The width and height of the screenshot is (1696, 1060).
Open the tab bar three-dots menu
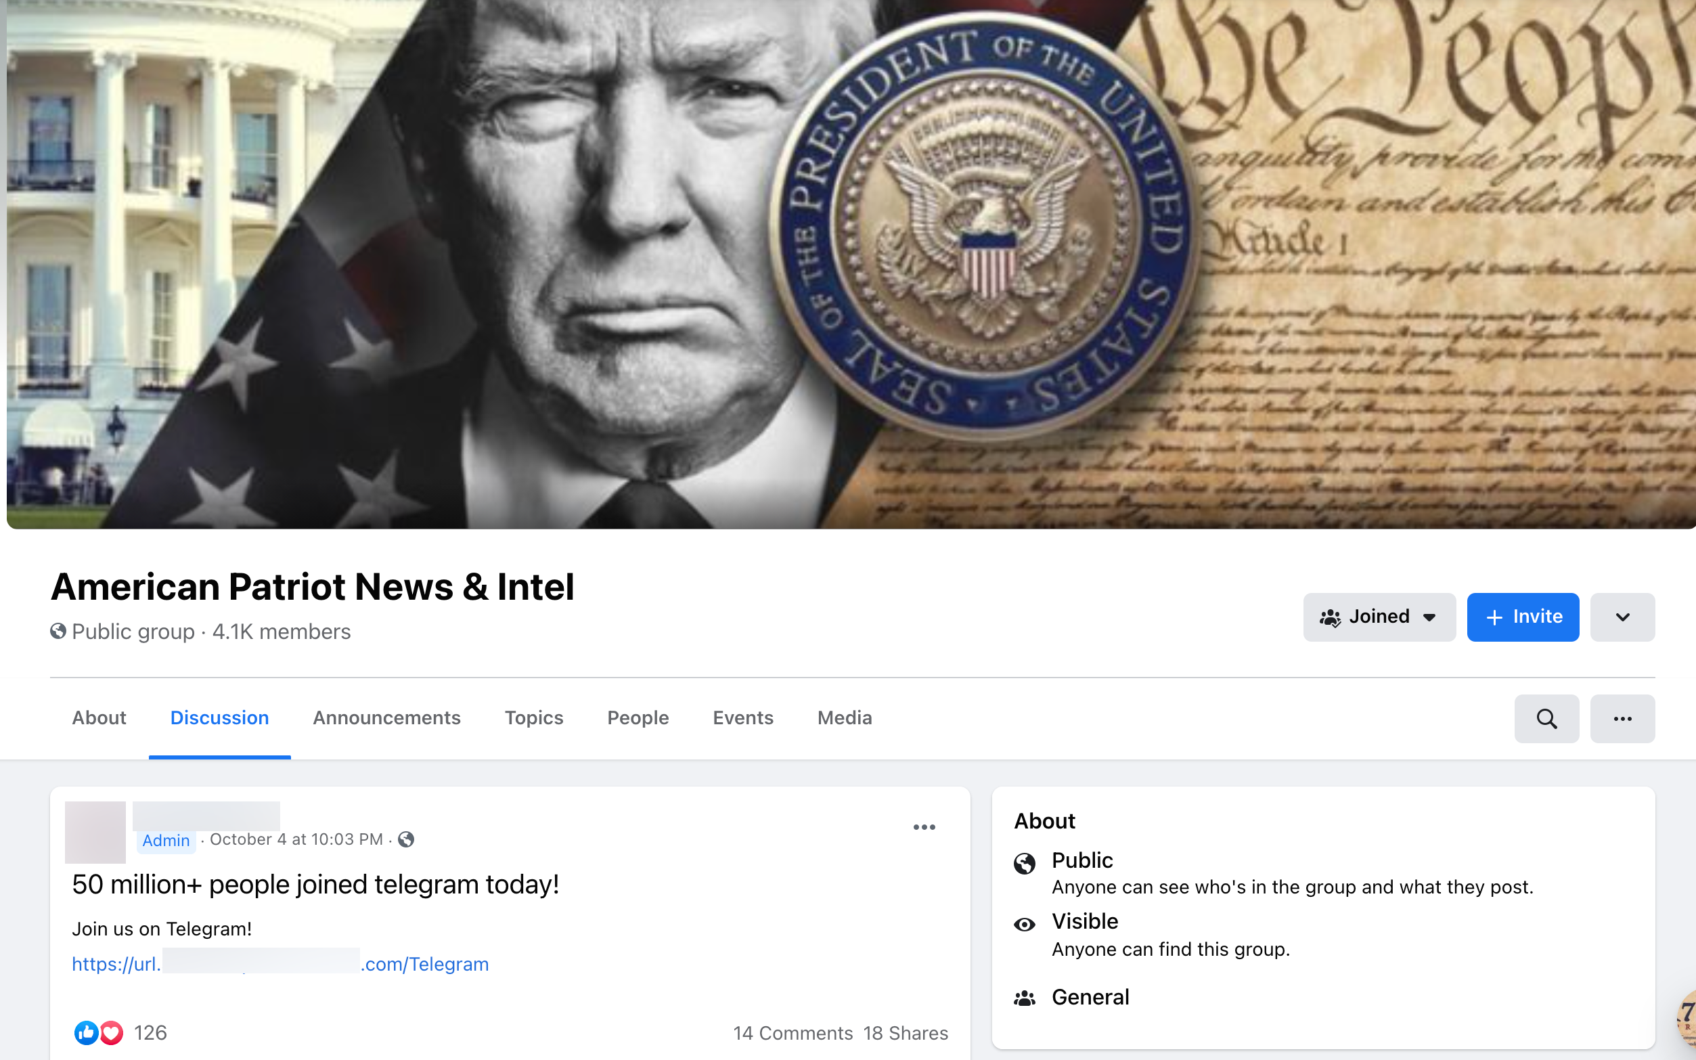(x=1622, y=719)
